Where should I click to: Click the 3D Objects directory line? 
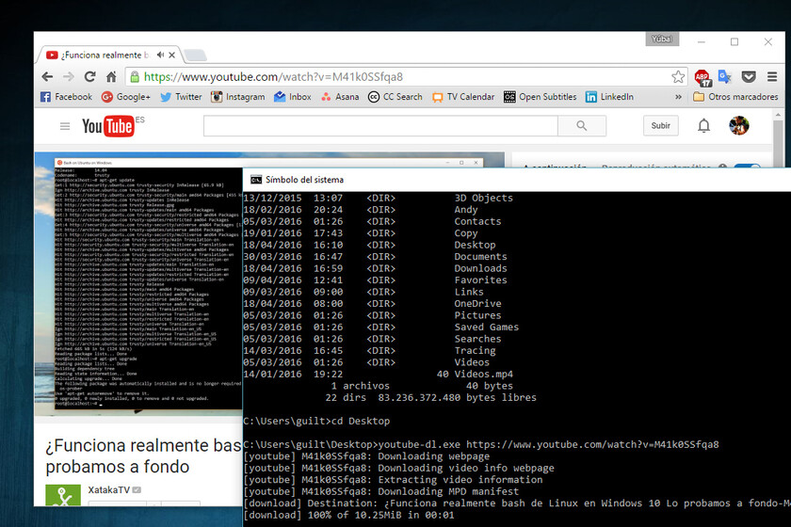[x=379, y=198]
